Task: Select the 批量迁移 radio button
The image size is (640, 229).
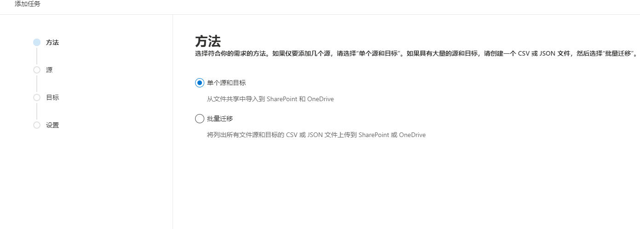Action: [200, 119]
